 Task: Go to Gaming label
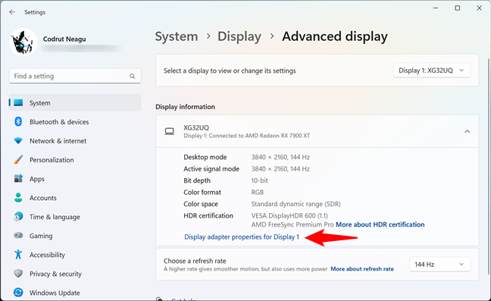pos(41,236)
